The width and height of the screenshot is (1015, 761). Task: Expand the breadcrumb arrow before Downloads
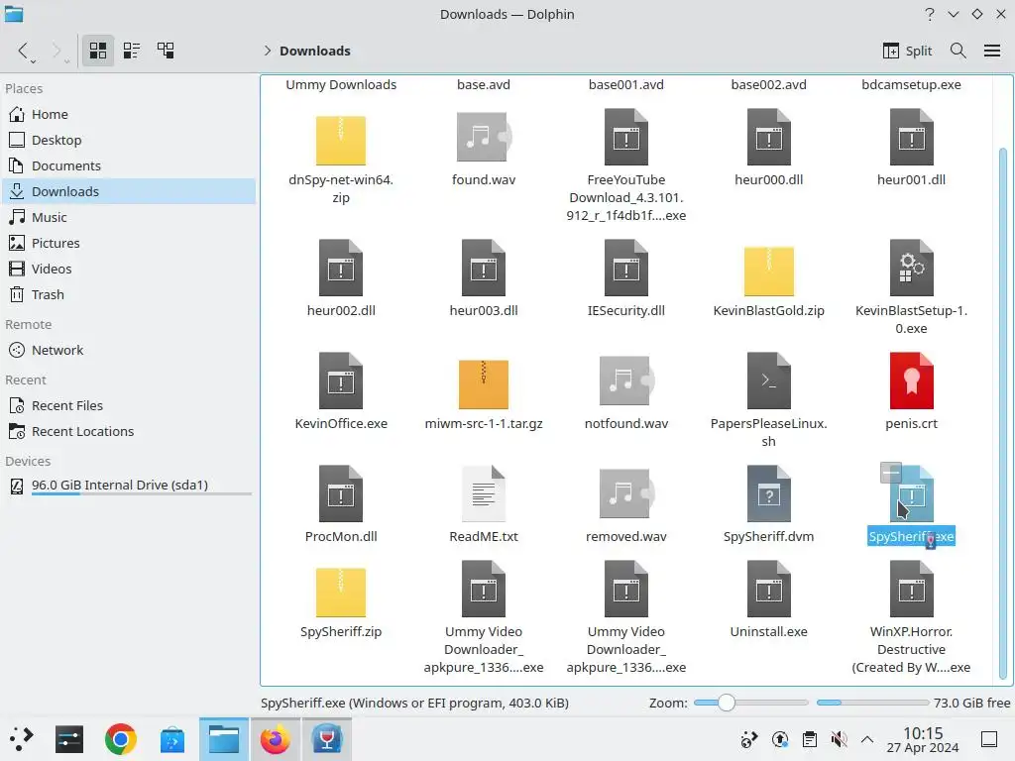tap(268, 51)
